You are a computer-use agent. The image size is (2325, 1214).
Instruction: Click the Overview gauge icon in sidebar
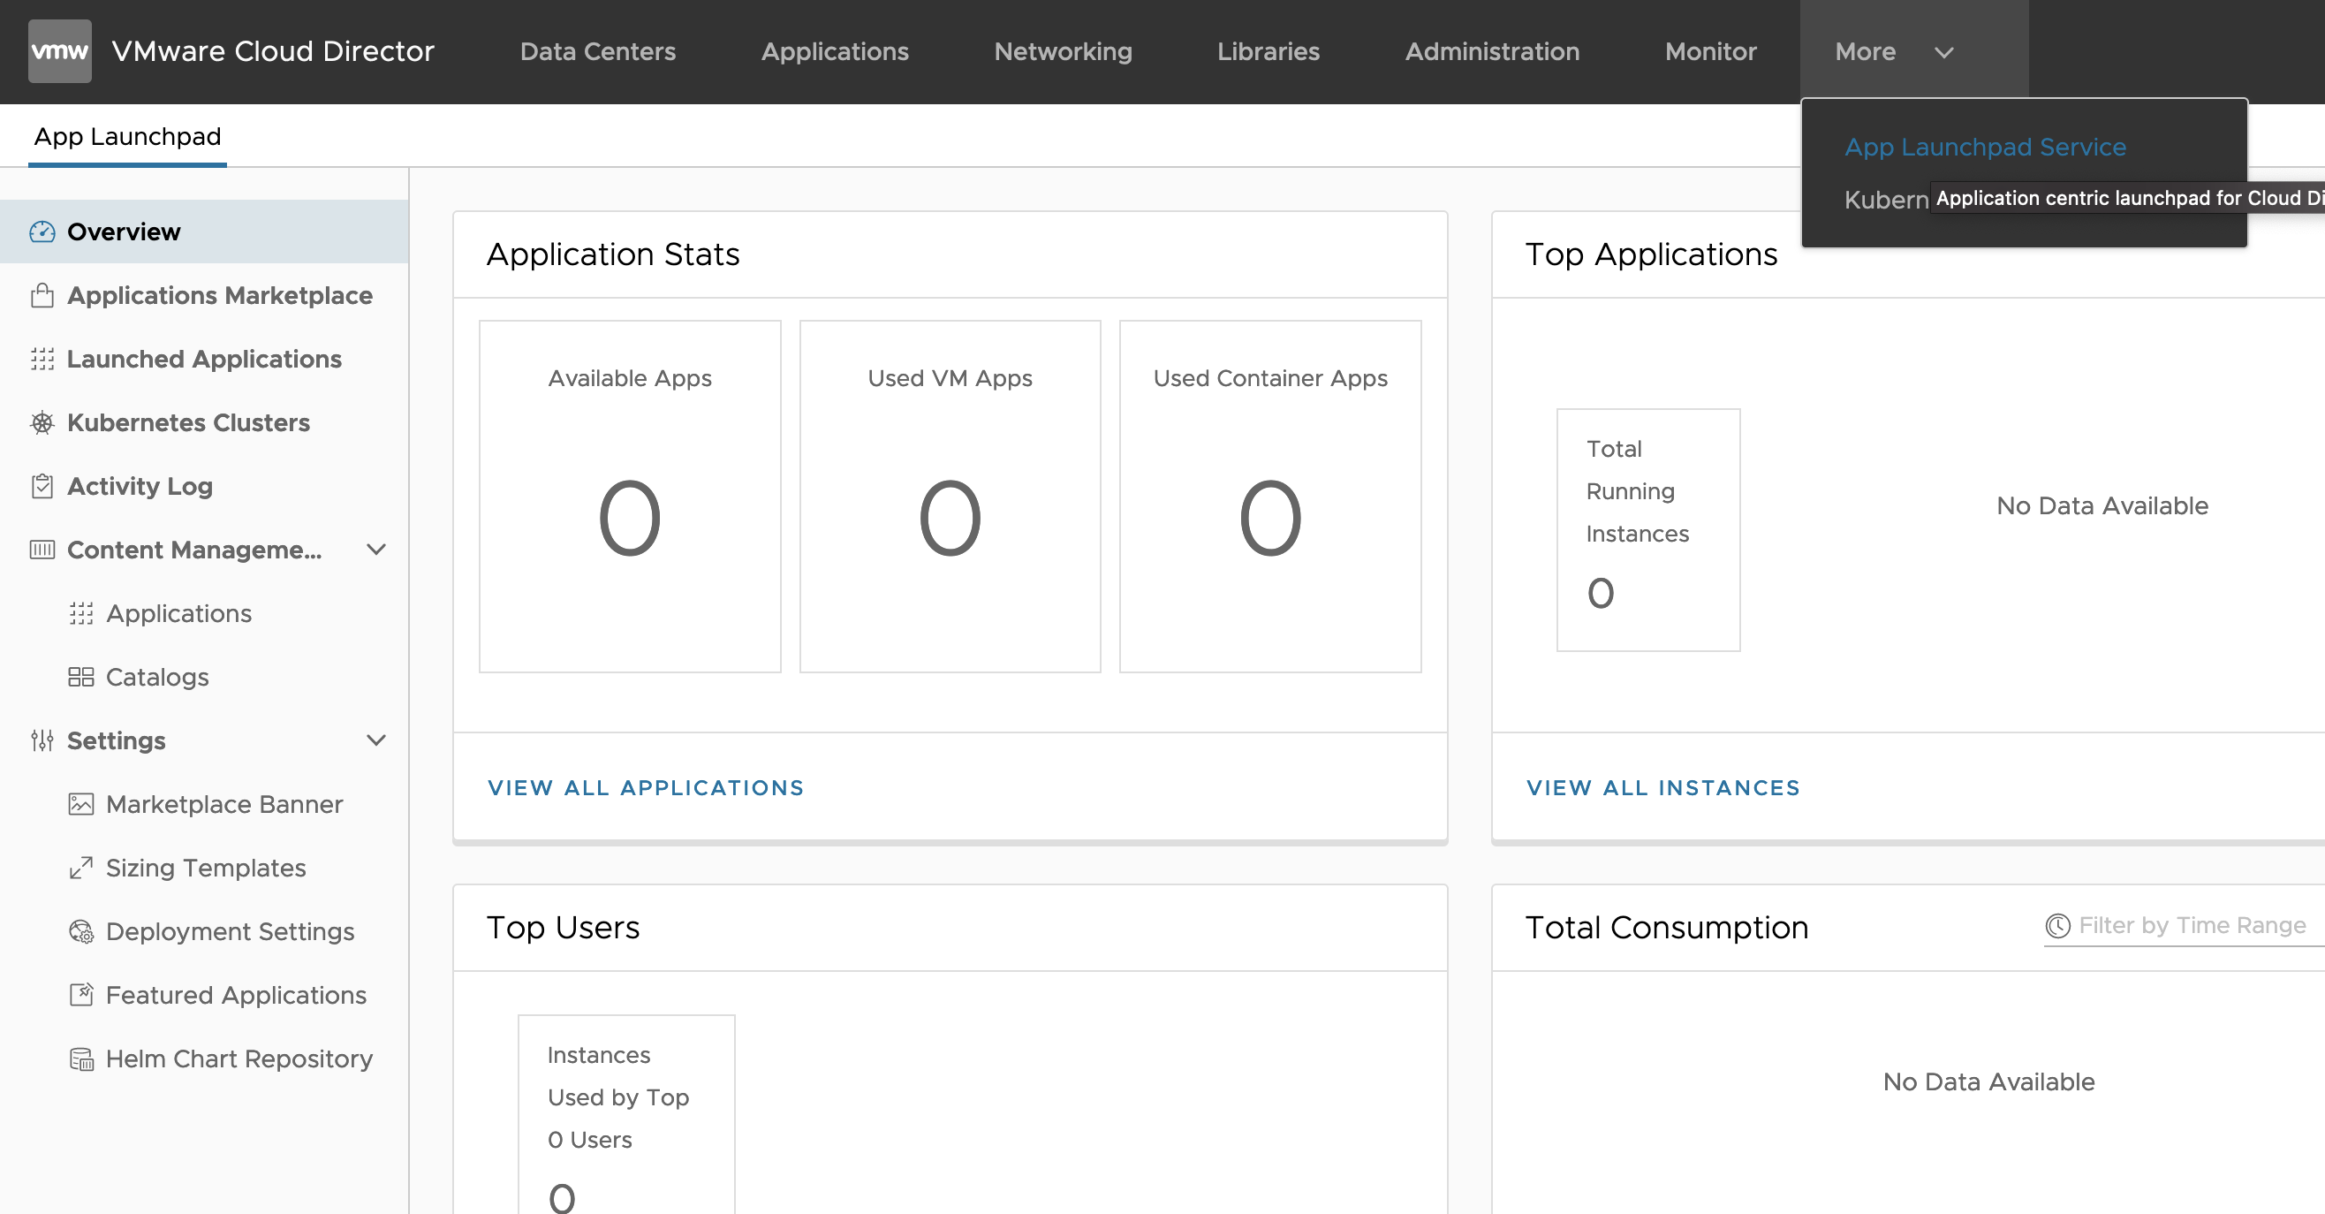42,232
